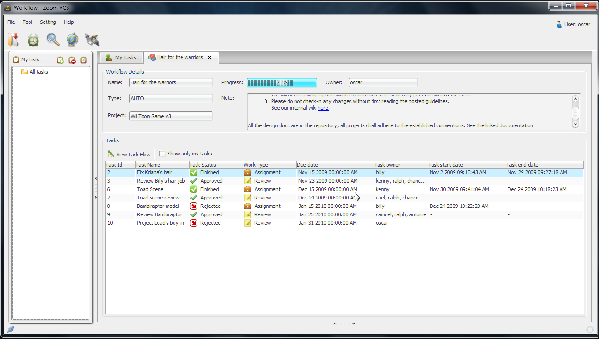Click the Note scrollbar up arrow

click(x=576, y=99)
